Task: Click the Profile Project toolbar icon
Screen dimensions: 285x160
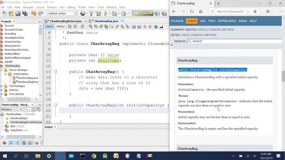Action: [124, 13]
